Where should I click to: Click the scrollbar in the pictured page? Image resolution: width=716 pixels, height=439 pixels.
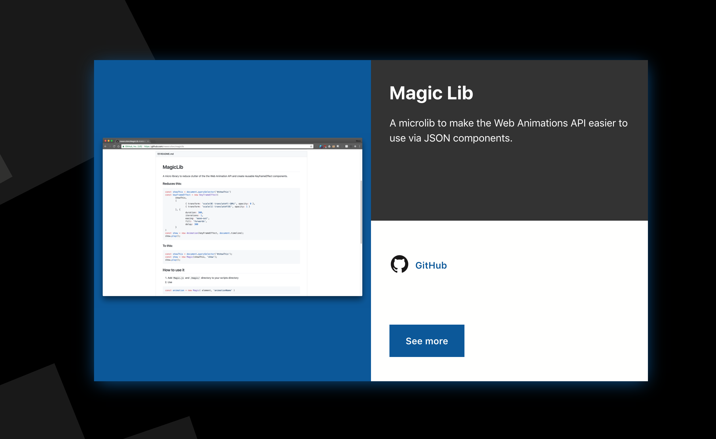(x=361, y=212)
